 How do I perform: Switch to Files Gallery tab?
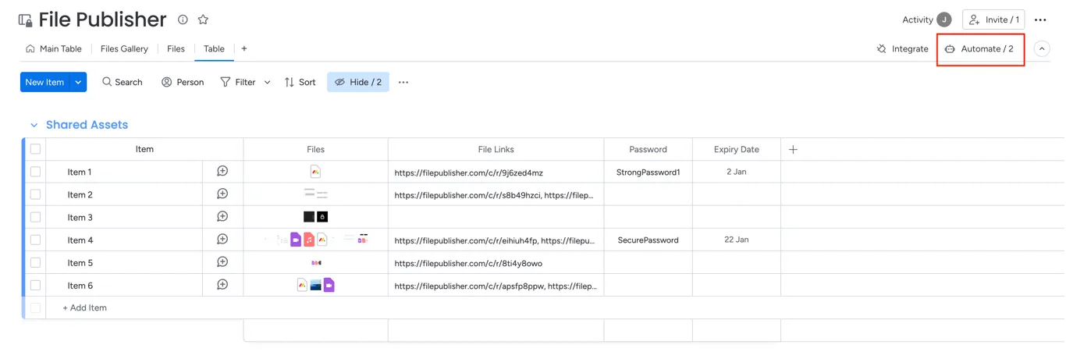(x=124, y=48)
